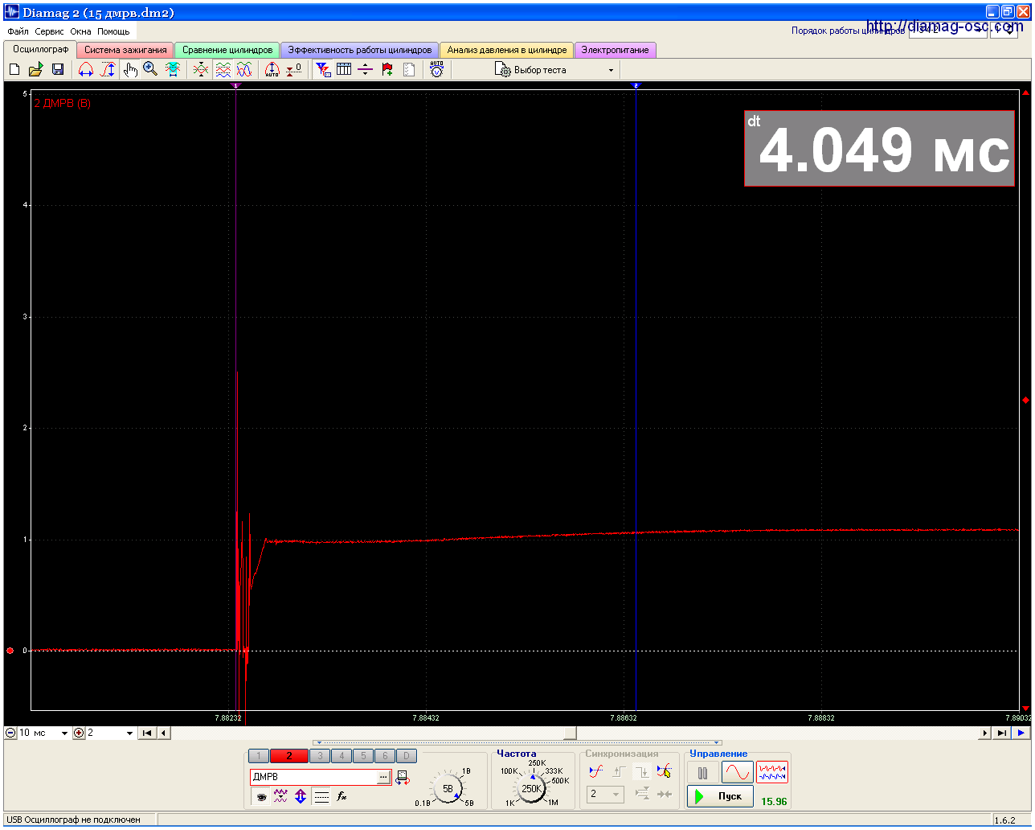1035x830 pixels.
Task: Click the line style icon
Action: [x=321, y=796]
